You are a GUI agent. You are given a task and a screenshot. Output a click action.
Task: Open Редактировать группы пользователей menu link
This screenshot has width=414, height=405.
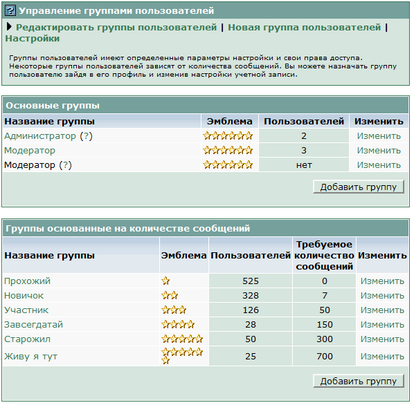pos(116,28)
